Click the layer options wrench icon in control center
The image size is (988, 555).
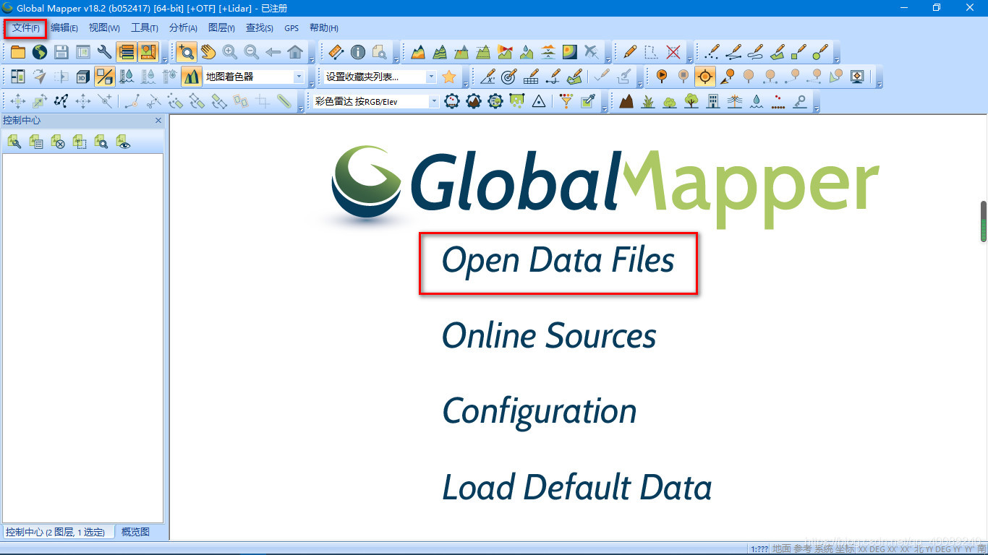[x=14, y=142]
